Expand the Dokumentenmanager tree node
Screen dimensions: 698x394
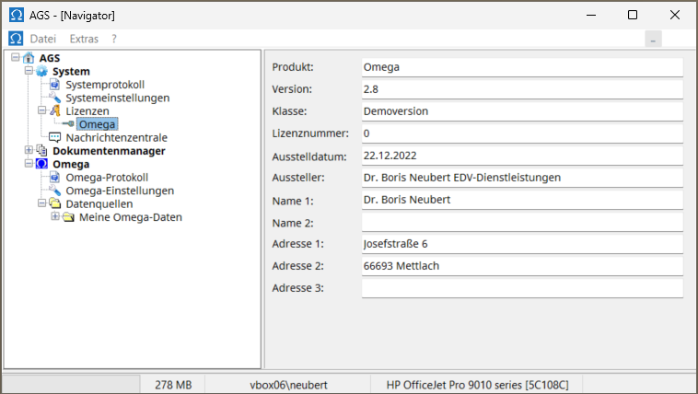[x=29, y=151]
